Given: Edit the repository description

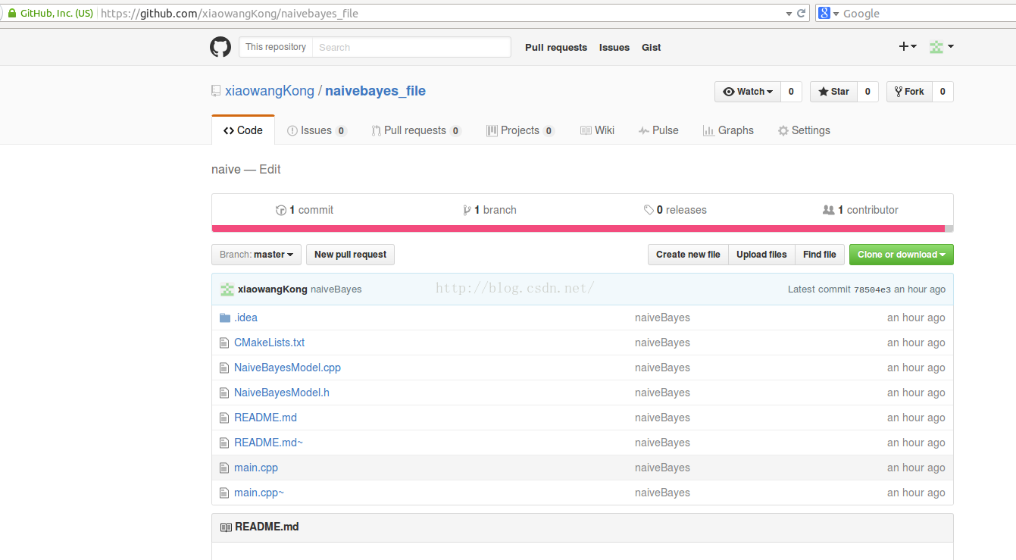Looking at the screenshot, I should coord(270,169).
